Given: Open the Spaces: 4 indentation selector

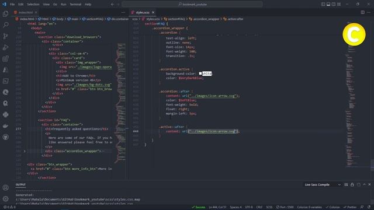Looking at the screenshot, I should [x=236, y=207].
